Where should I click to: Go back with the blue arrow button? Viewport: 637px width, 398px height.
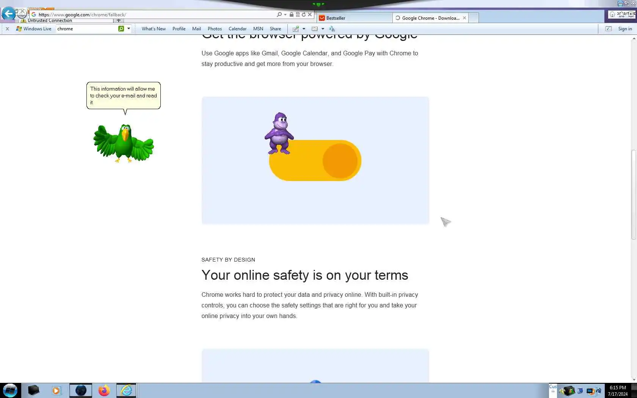(8, 14)
